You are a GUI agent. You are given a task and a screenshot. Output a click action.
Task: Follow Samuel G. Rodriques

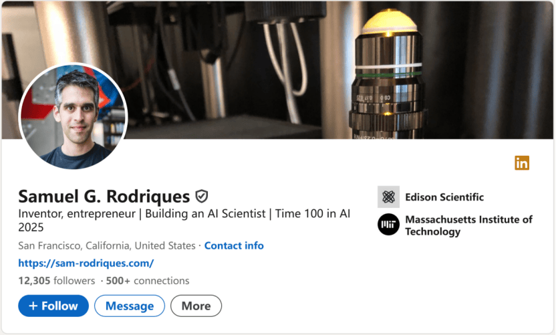(x=53, y=306)
